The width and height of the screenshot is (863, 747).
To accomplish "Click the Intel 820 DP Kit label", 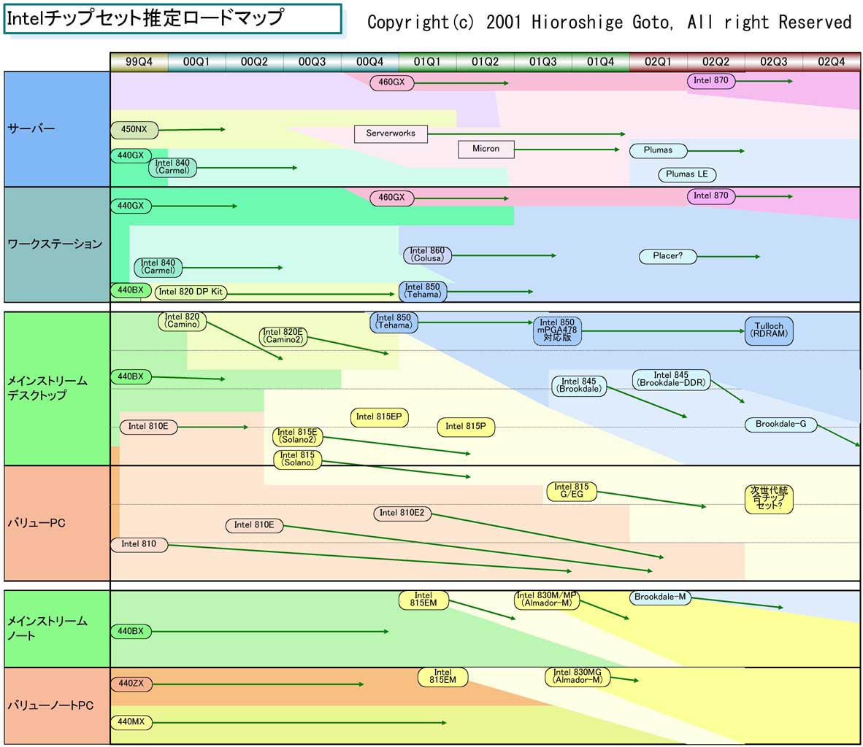I will coord(191,292).
